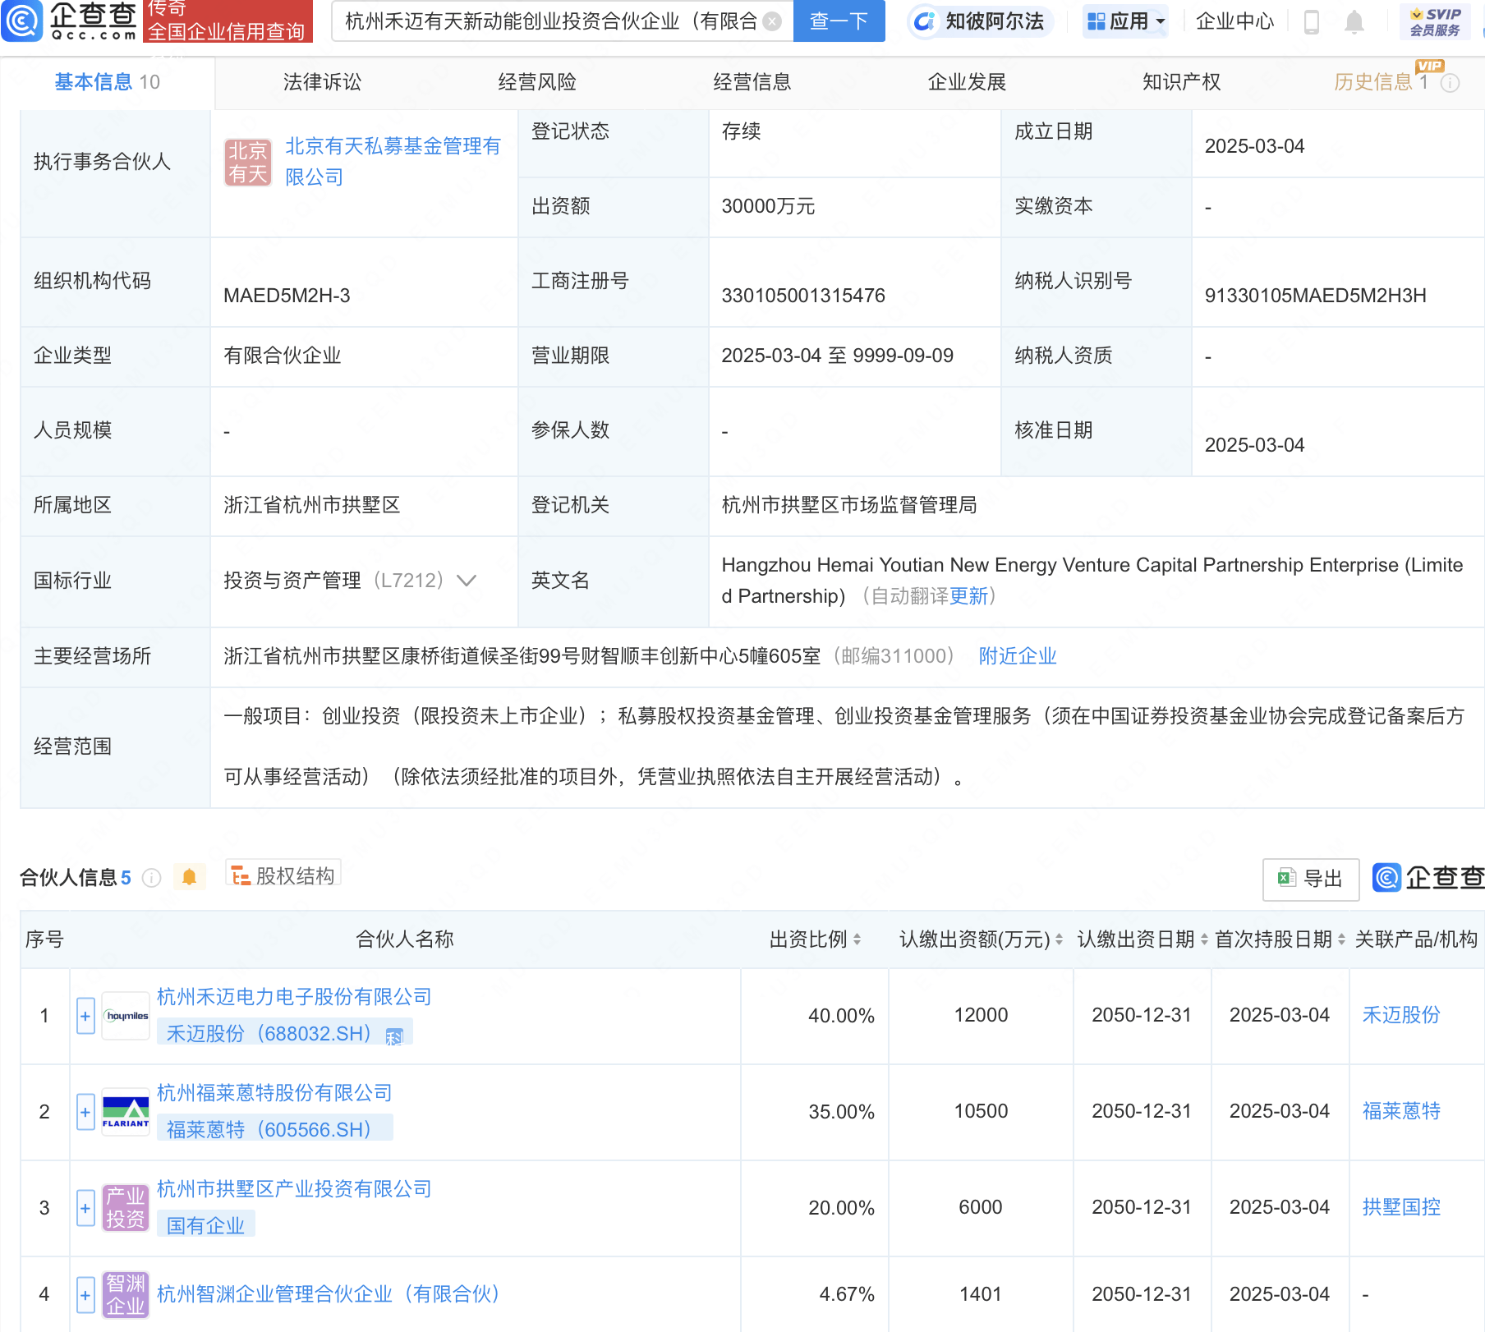Click the 查一下 search button
Image resolution: width=1485 pixels, height=1332 pixels.
click(x=839, y=21)
